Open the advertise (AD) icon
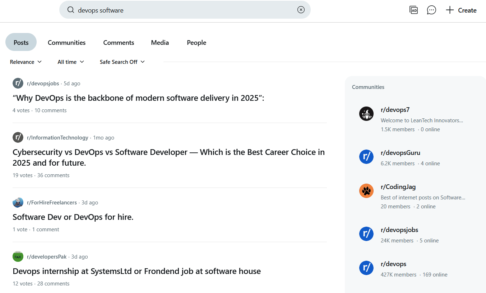 point(414,10)
